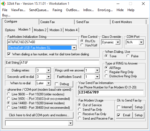Select Line 9600 Port 38400 option
The height and width of the screenshot is (131, 150).
click(x=9, y=98)
